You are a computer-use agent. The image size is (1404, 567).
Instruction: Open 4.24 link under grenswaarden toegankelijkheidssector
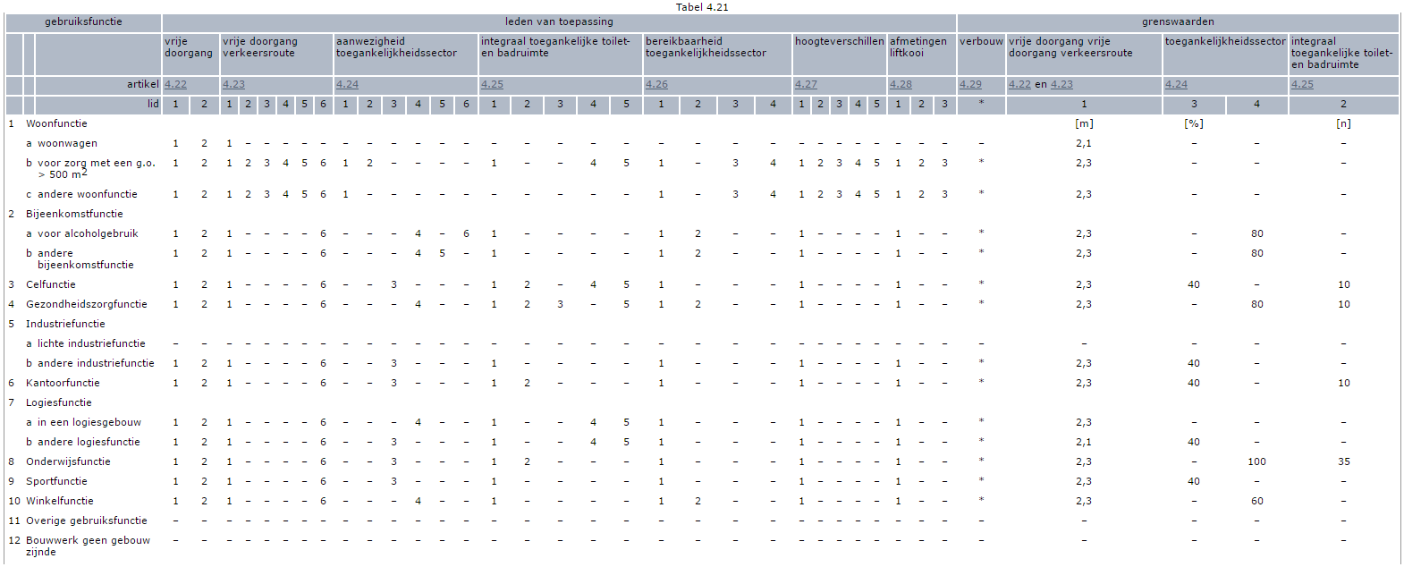point(1176,84)
